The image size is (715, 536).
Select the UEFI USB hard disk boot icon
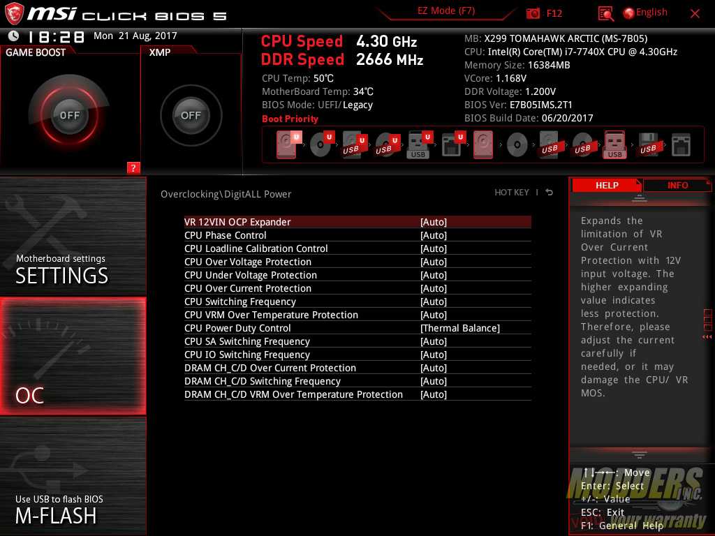(354, 145)
